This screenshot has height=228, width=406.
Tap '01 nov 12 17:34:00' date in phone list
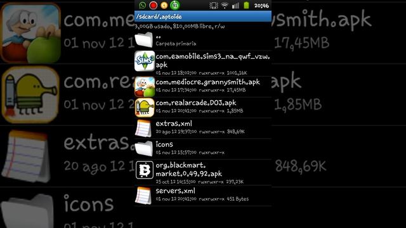pyautogui.click(x=176, y=90)
